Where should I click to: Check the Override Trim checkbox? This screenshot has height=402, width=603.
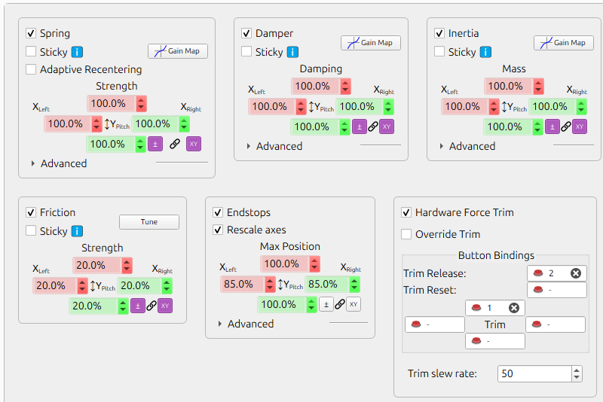(407, 234)
